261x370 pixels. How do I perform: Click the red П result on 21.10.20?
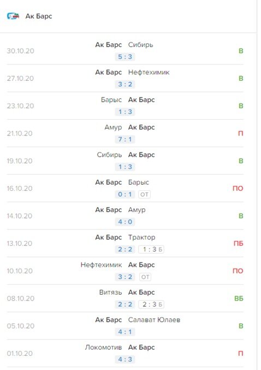tap(240, 133)
